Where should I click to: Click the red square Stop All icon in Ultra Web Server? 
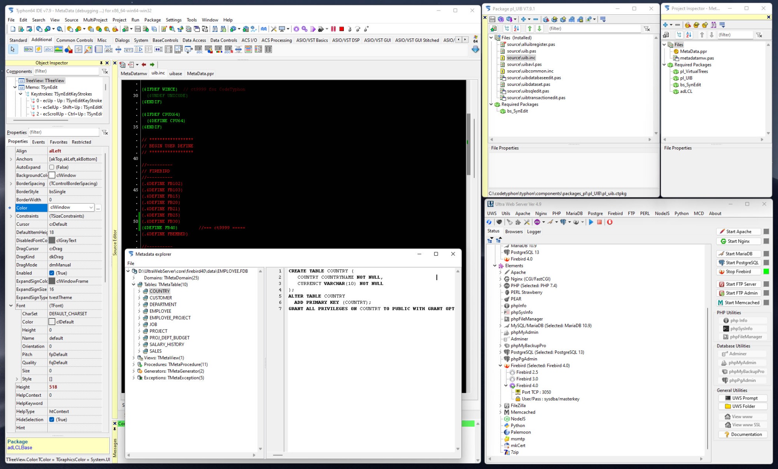click(599, 222)
